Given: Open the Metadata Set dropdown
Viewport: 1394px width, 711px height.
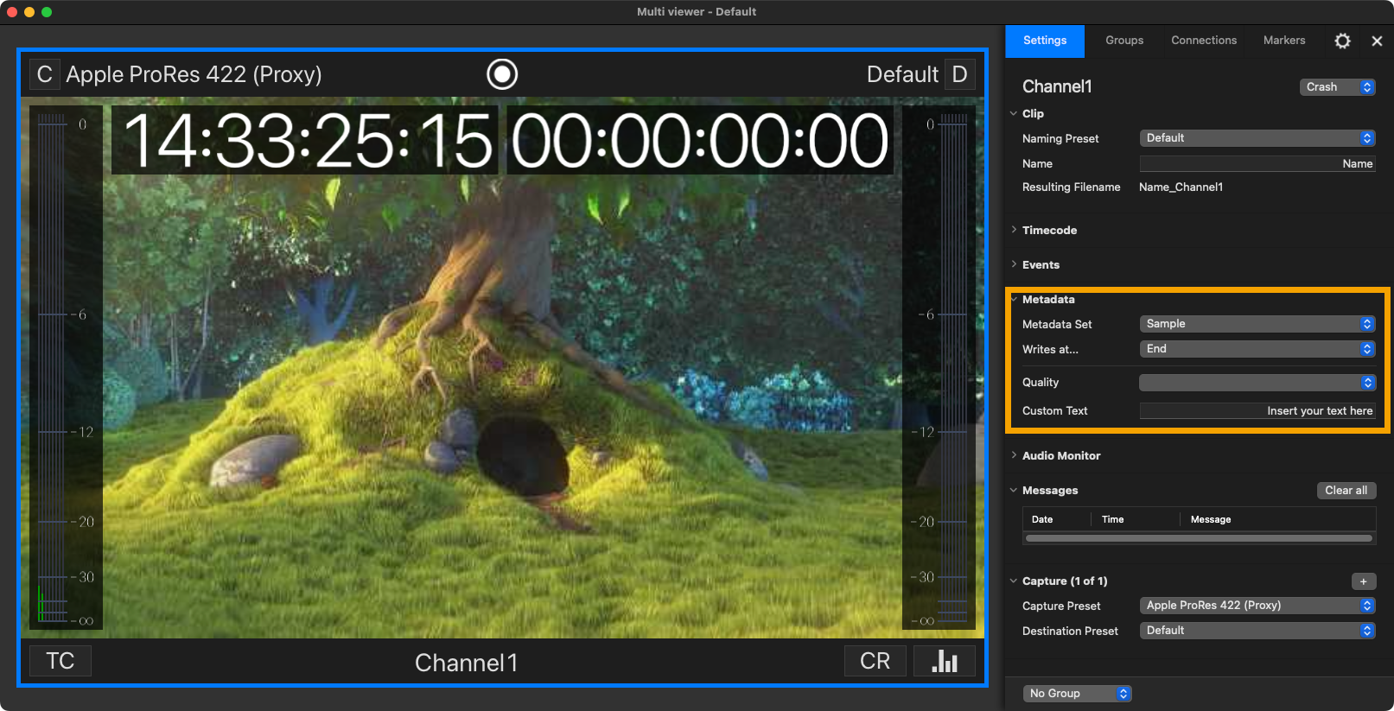Looking at the screenshot, I should coord(1257,324).
